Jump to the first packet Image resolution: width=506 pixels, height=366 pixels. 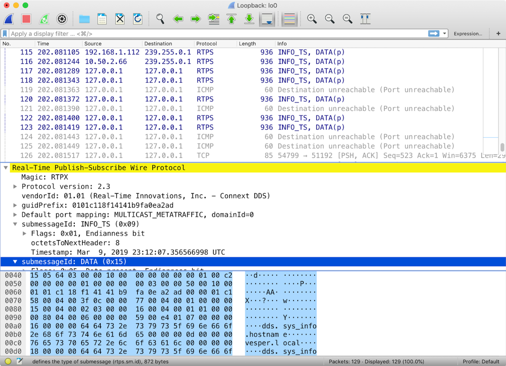[x=231, y=19]
